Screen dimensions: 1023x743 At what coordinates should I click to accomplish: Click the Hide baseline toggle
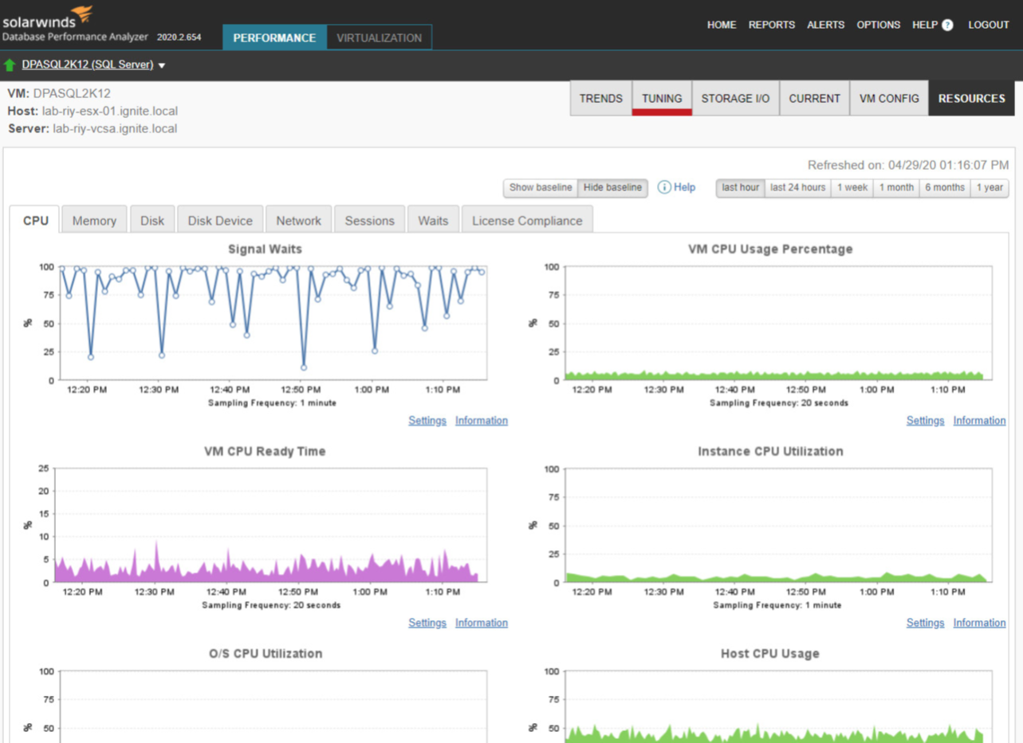612,187
